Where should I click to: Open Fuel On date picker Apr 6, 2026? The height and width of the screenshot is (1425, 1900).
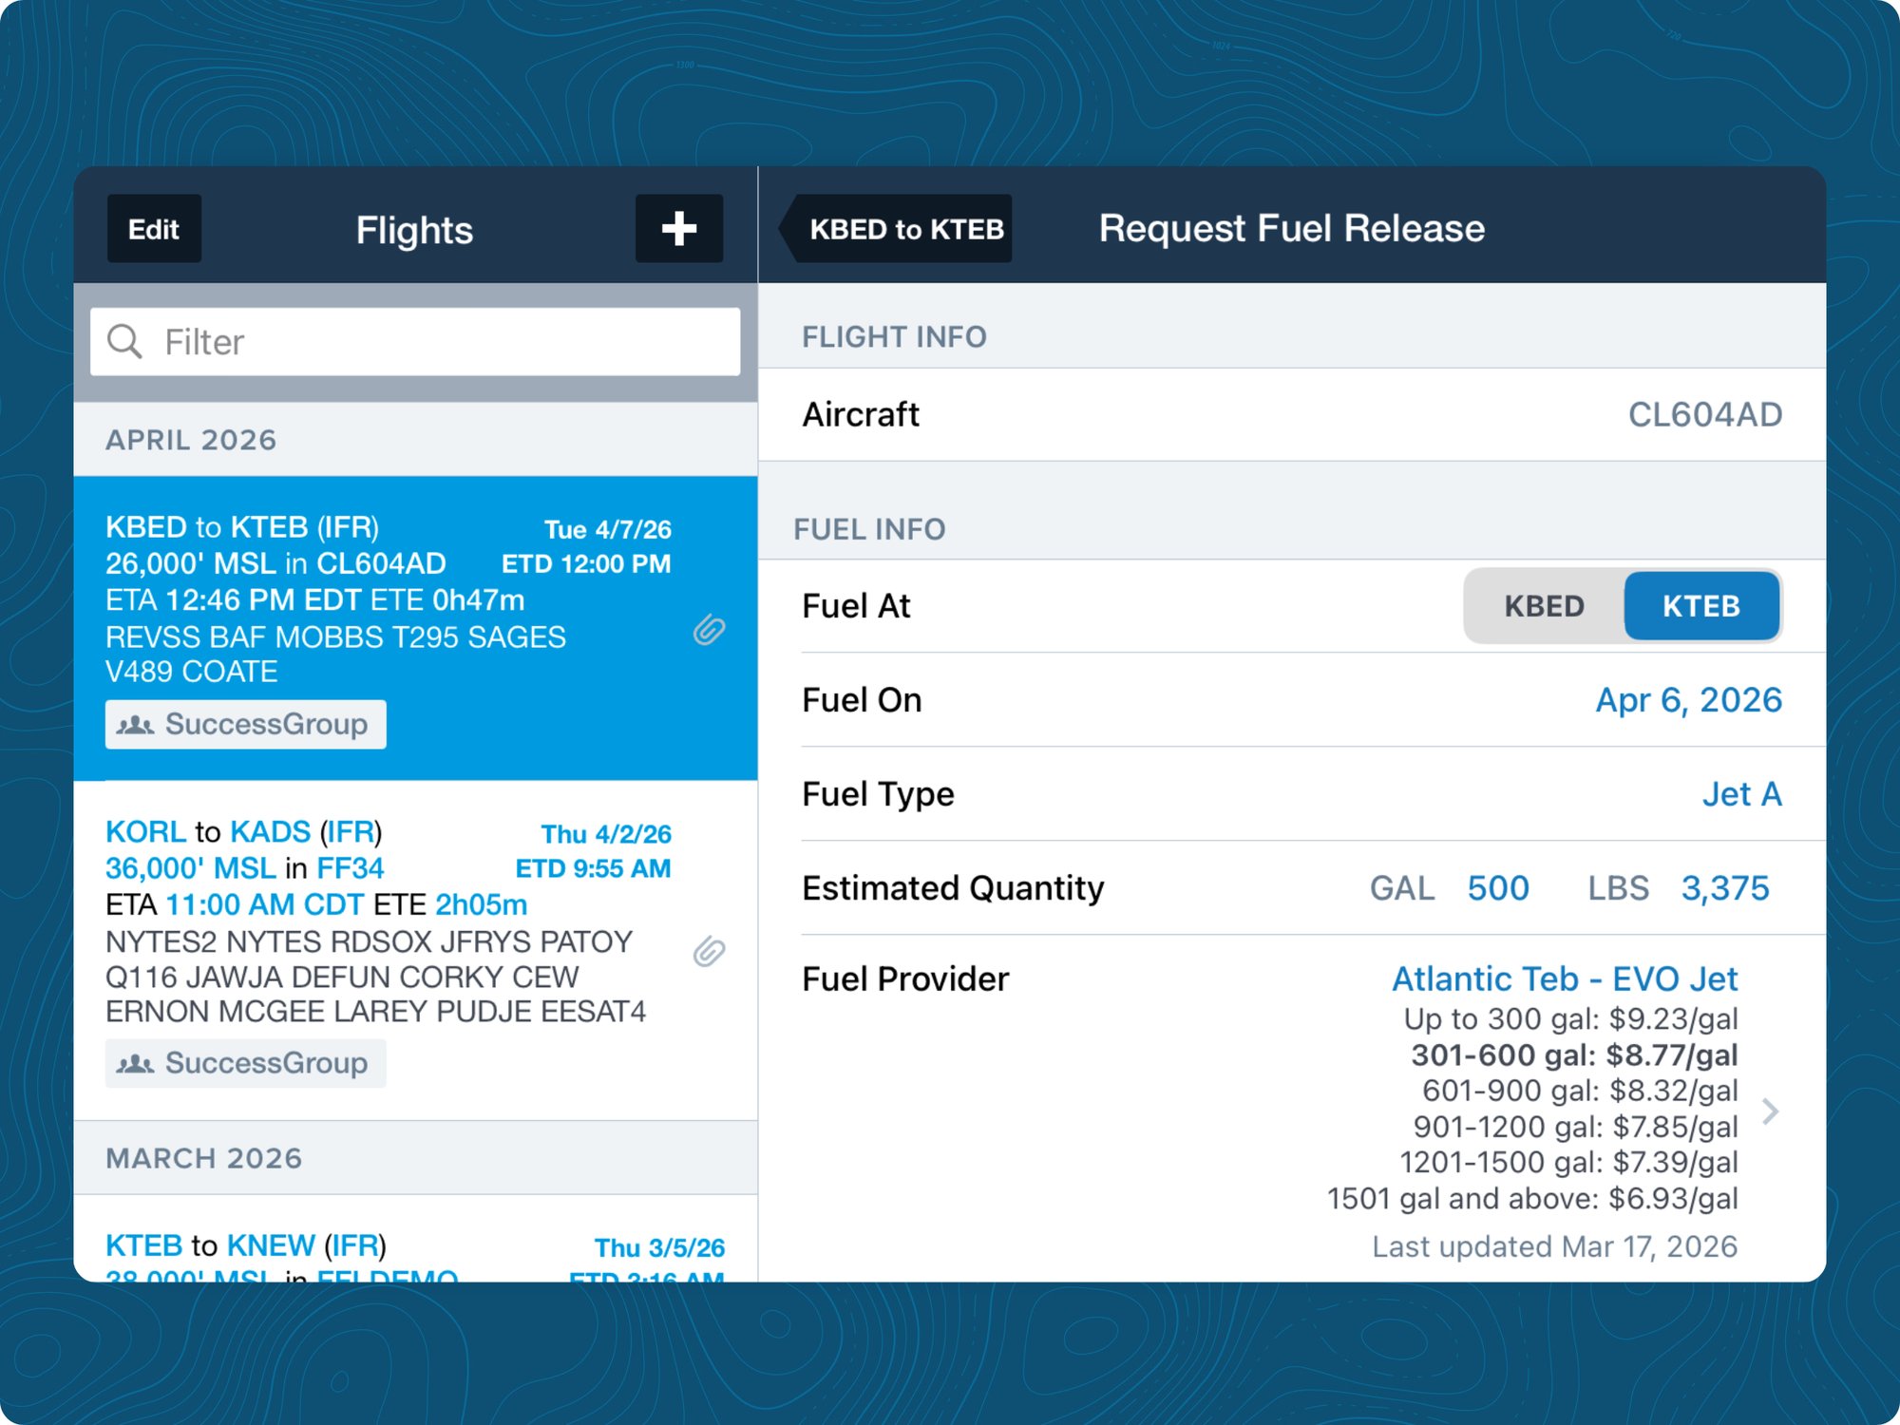1687,700
